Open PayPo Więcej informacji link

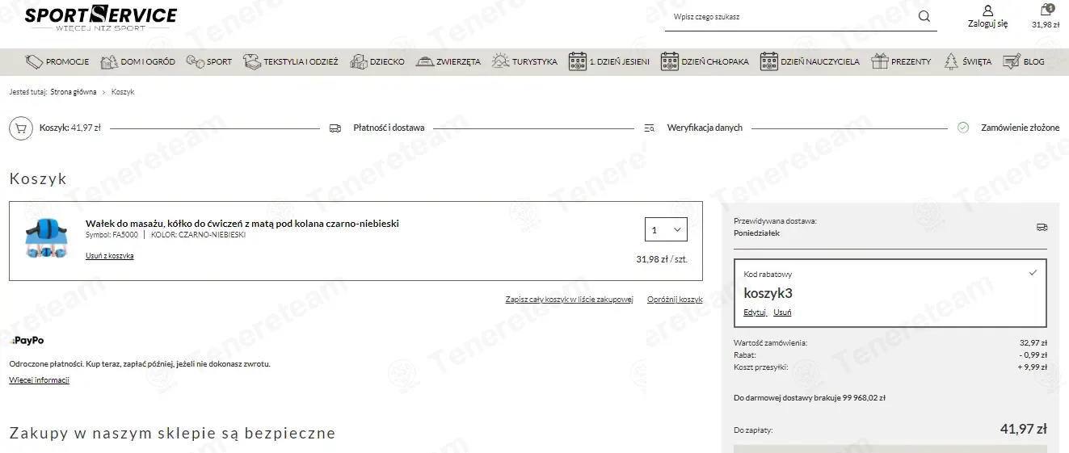tap(40, 380)
